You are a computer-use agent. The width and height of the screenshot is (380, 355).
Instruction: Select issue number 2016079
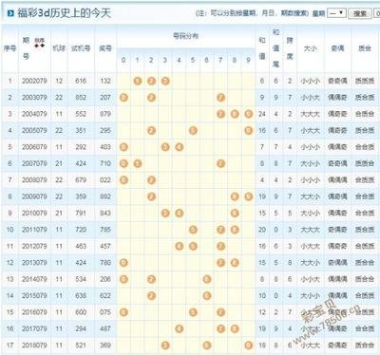[34, 312]
